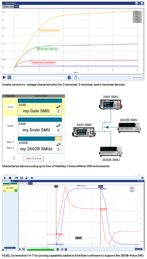Select Graph tab in IV Characterizer-1 top window
147x259 pixels.
[16, 7]
